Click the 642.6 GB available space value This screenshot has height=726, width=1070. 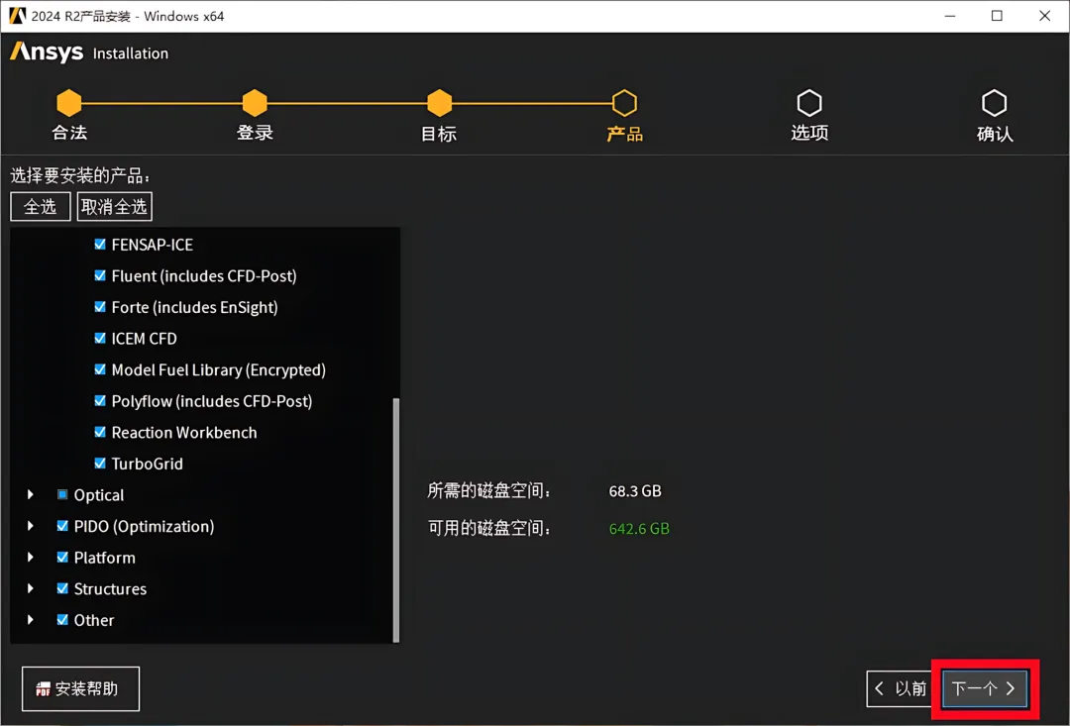639,529
